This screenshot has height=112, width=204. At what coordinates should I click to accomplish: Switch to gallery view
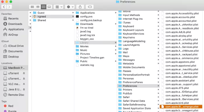pos(49,7)
